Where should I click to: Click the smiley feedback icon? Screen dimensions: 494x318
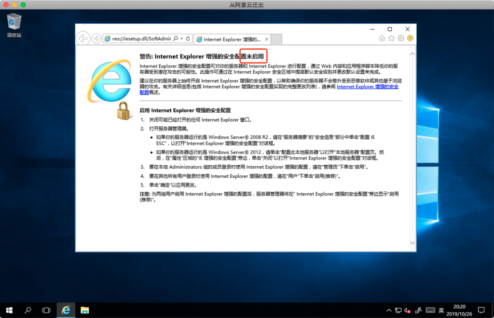410,39
